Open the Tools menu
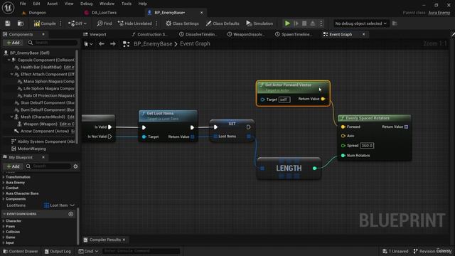 coord(127,4)
